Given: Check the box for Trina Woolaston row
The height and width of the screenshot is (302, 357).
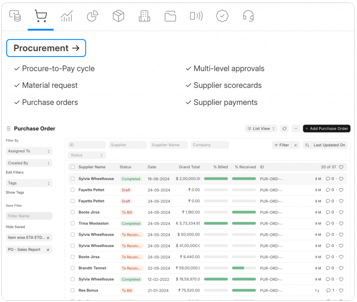Looking at the screenshot, I should 73,223.
